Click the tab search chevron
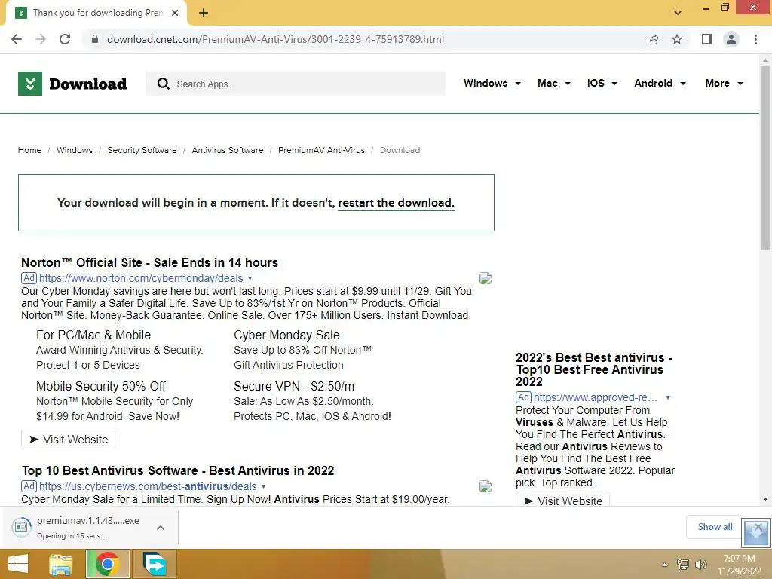This screenshot has width=772, height=579. point(678,13)
